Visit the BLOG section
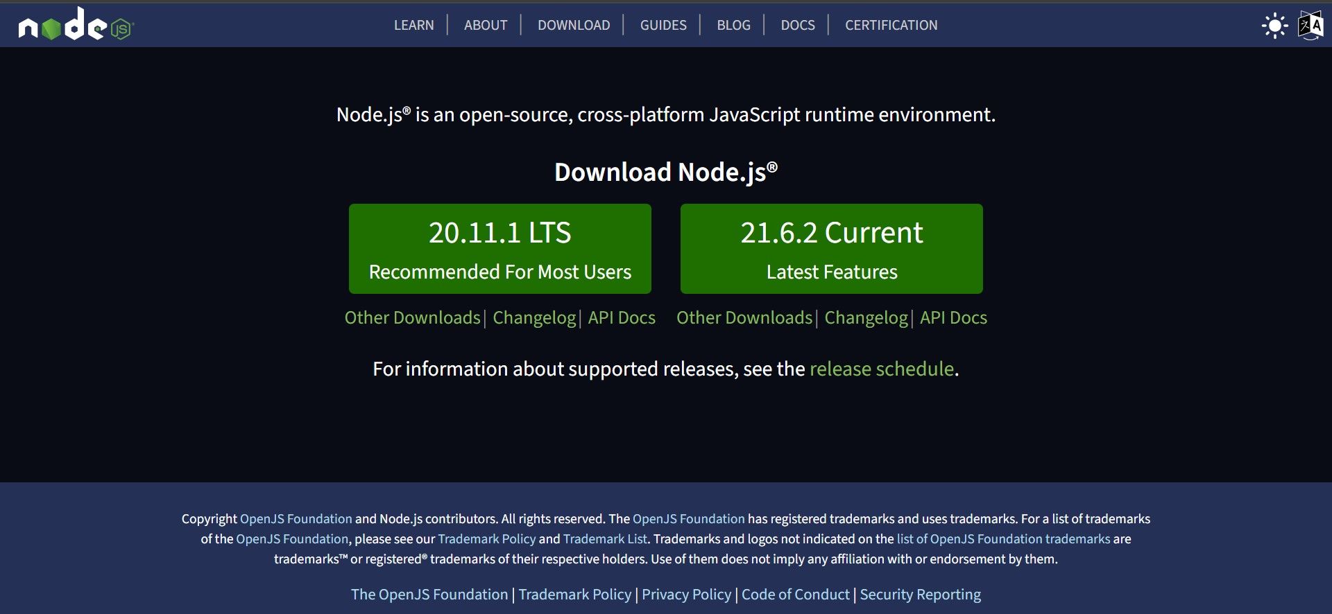 [733, 25]
